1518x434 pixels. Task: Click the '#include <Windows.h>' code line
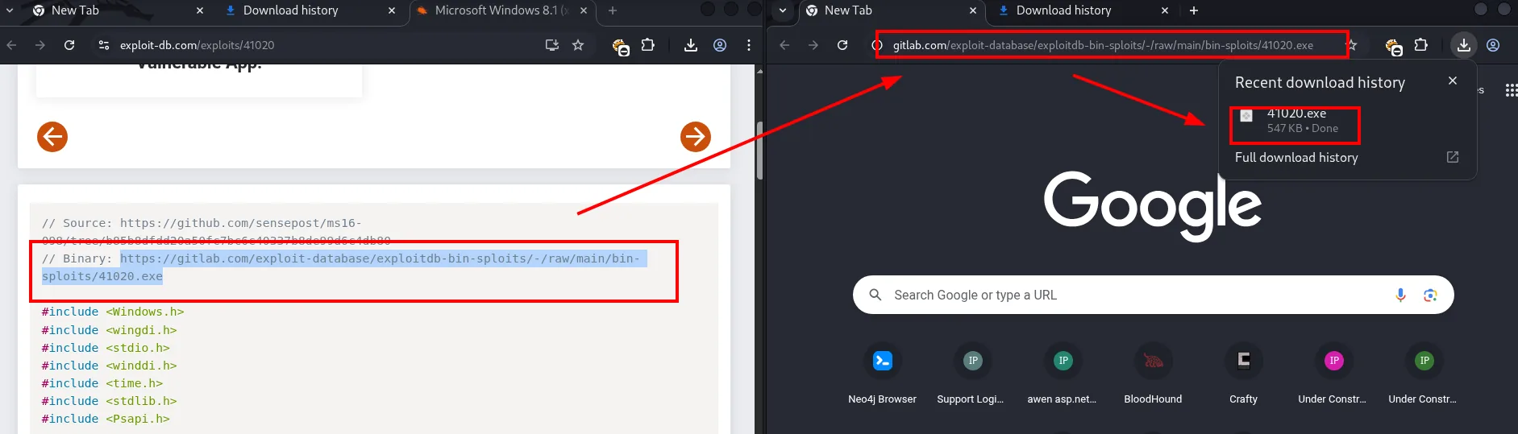pos(113,312)
